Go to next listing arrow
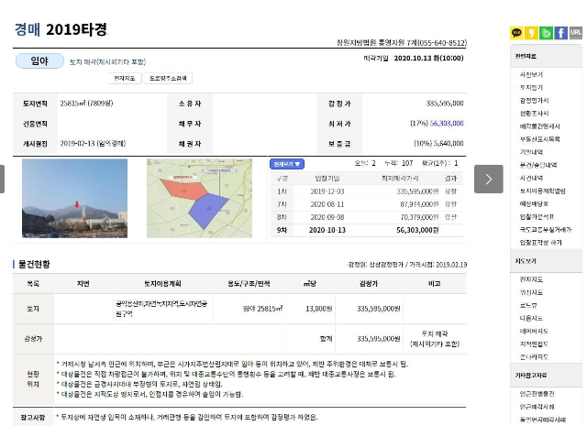 click(489, 179)
